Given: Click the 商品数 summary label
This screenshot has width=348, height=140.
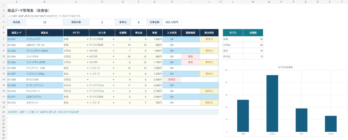Looking at the screenshot, I should coord(17,22).
